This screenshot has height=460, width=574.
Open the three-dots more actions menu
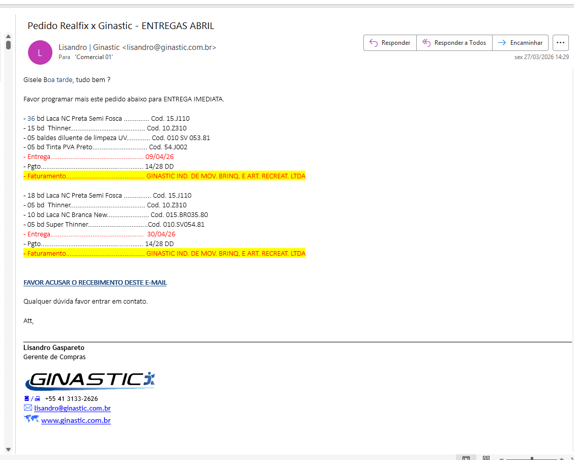point(560,43)
